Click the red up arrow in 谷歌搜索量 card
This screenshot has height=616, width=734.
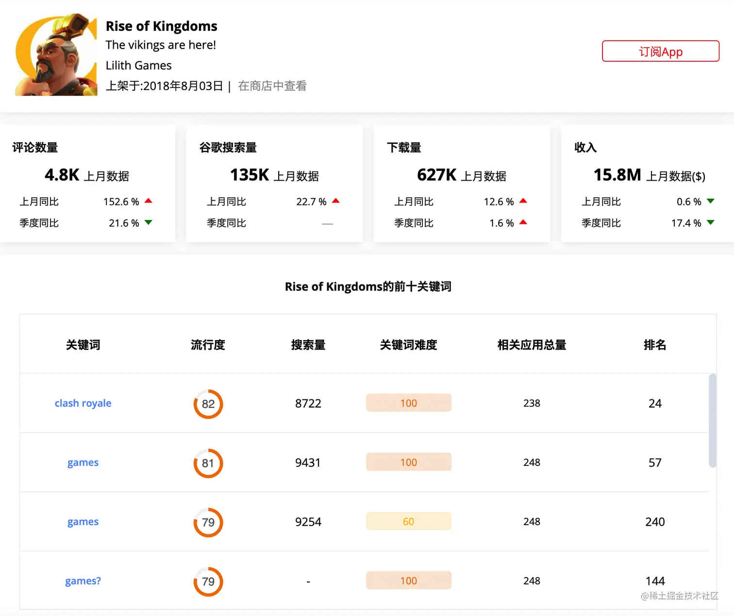[x=336, y=201]
